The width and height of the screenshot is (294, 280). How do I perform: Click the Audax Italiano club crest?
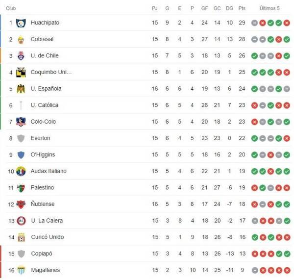[x=21, y=171]
